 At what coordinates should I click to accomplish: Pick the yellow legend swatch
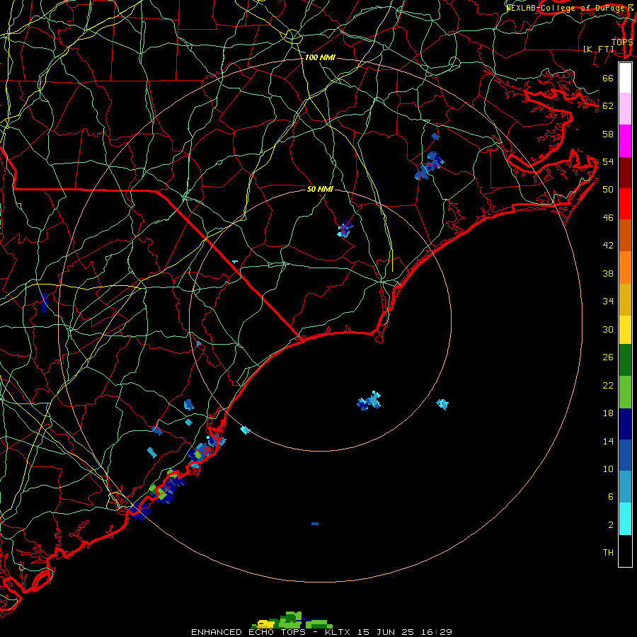point(625,330)
